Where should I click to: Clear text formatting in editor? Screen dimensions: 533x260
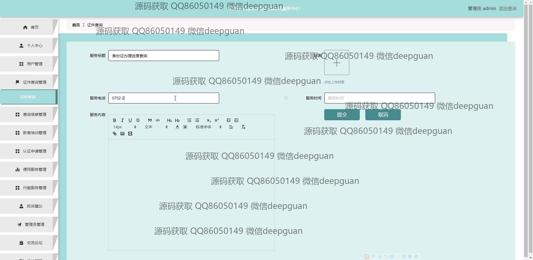(x=243, y=127)
